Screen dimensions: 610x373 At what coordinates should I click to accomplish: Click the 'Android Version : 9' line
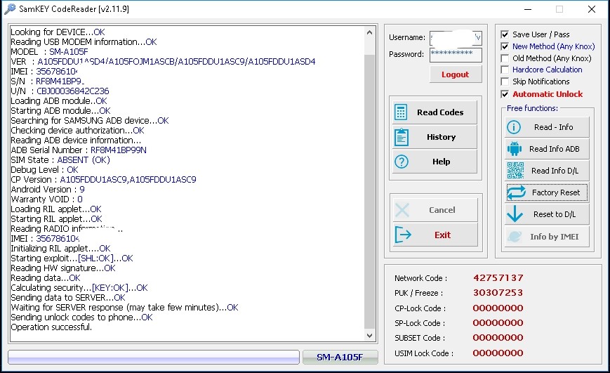[48, 190]
